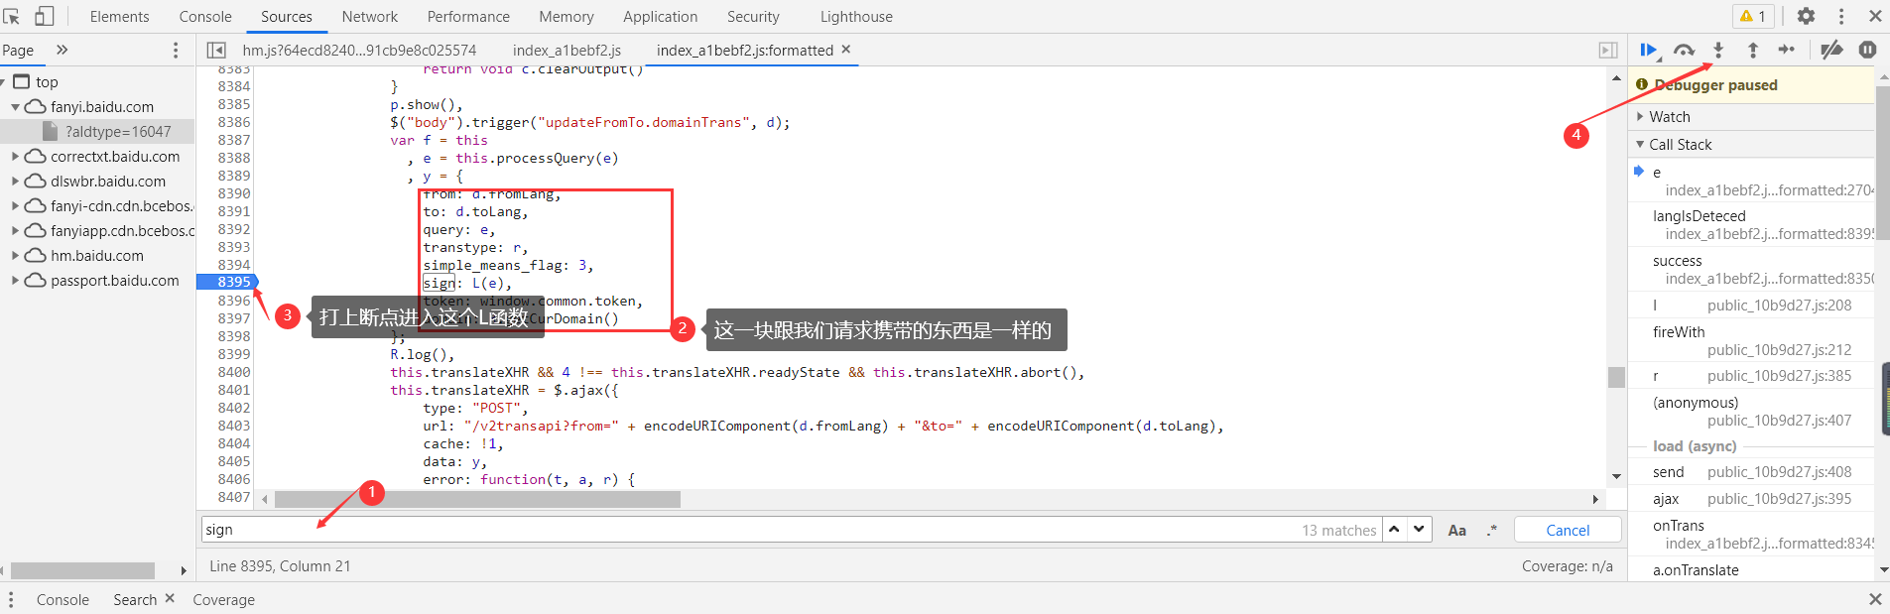Collapse the top frame tree node

click(x=5, y=82)
